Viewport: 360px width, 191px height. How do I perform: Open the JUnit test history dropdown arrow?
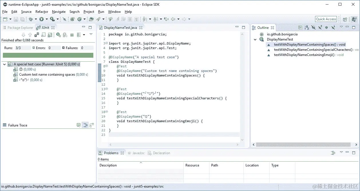[84, 35]
